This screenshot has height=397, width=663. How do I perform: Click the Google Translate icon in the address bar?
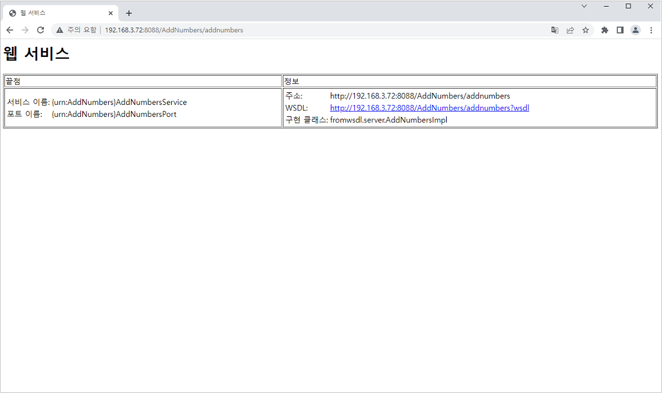point(554,30)
